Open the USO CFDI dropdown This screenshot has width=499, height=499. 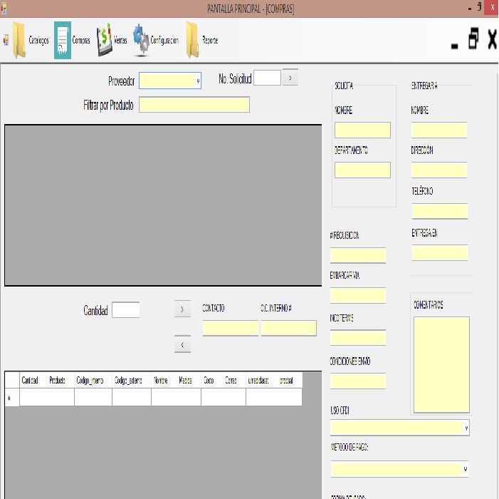466,428
